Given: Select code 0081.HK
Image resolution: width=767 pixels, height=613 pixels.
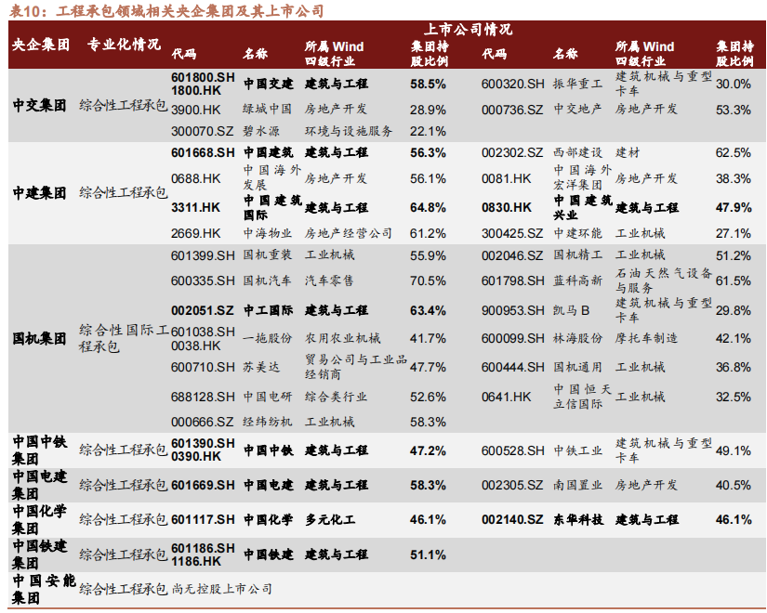Looking at the screenshot, I should (506, 178).
